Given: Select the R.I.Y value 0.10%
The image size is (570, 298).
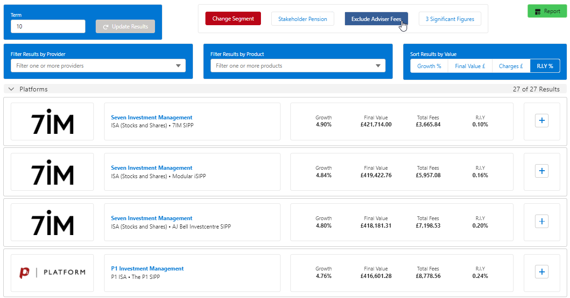Looking at the screenshot, I should point(480,125).
